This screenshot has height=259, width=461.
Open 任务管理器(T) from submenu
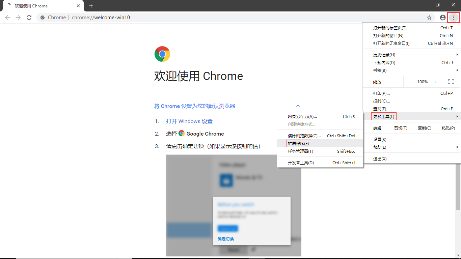320,151
